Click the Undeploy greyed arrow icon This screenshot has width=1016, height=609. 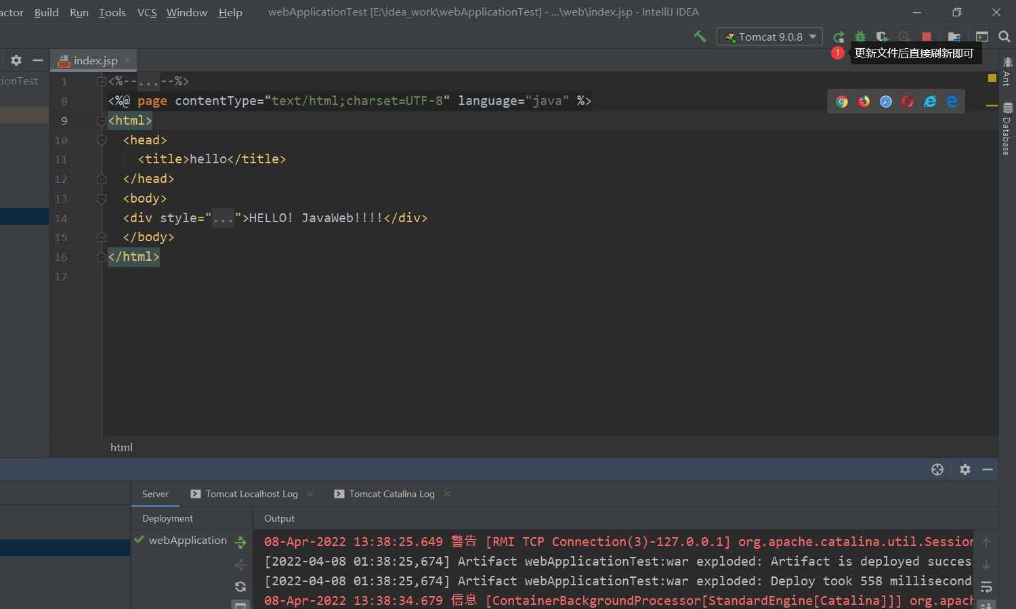coord(240,564)
